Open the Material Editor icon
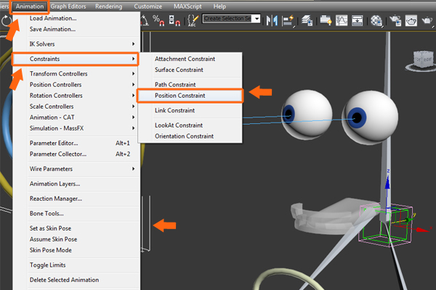 click(376, 21)
